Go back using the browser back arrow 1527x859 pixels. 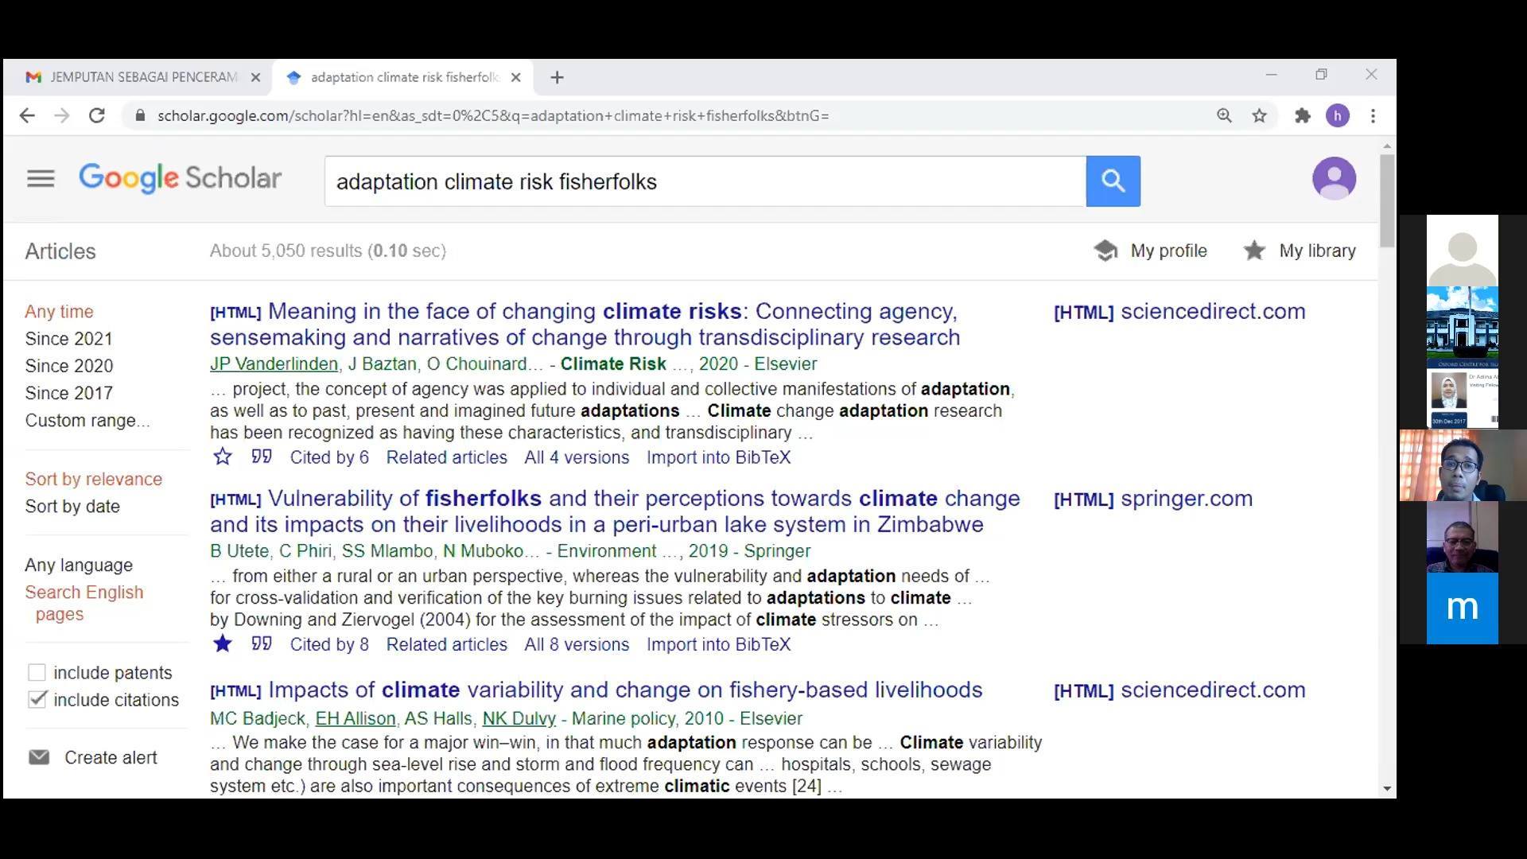click(x=27, y=116)
